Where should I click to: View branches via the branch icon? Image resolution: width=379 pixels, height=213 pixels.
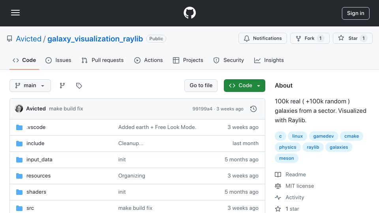62,86
